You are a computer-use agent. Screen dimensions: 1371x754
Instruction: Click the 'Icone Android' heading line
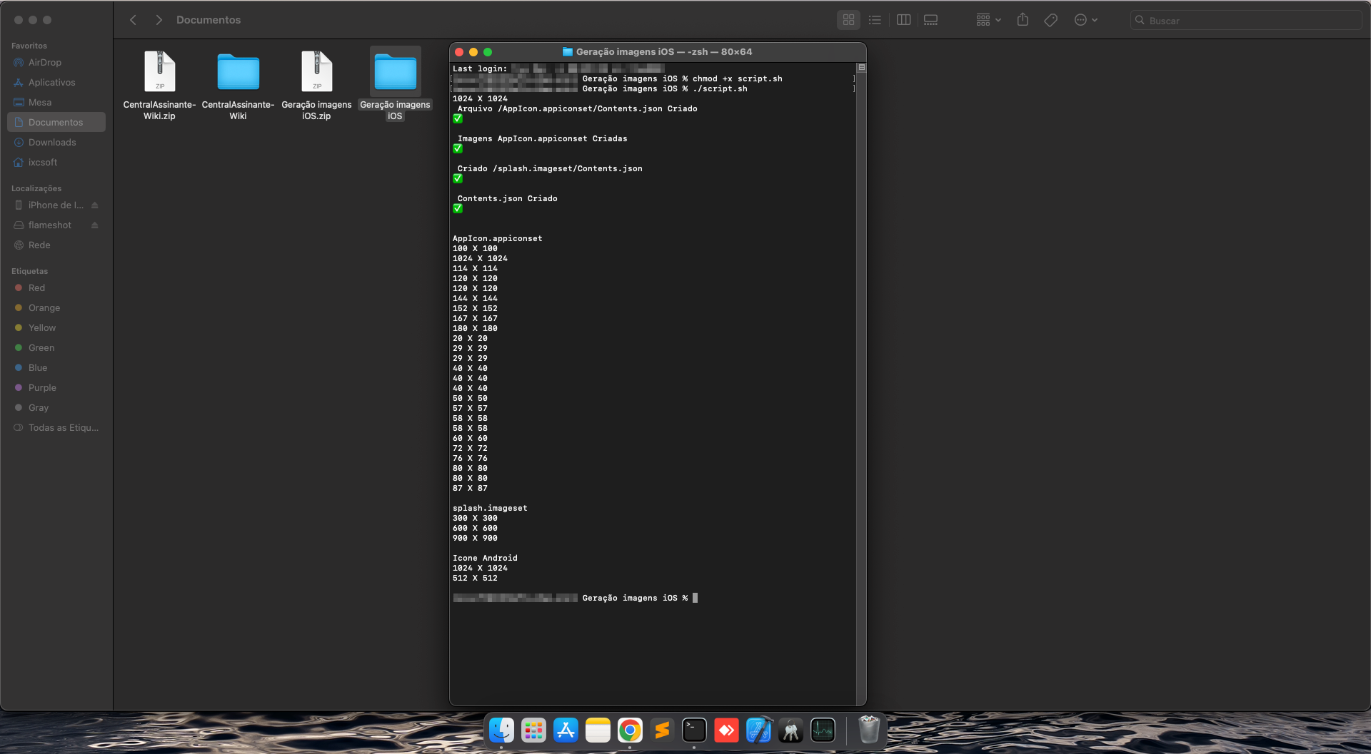pyautogui.click(x=485, y=559)
